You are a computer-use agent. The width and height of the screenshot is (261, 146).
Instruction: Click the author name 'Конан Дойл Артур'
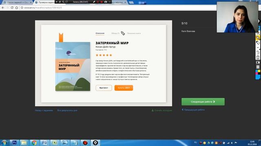[106, 47]
